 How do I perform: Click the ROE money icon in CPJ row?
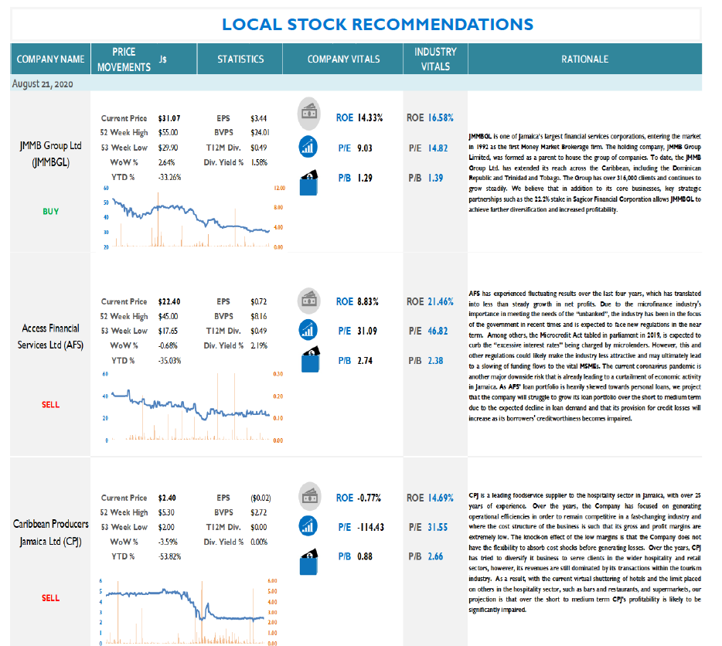309,496
